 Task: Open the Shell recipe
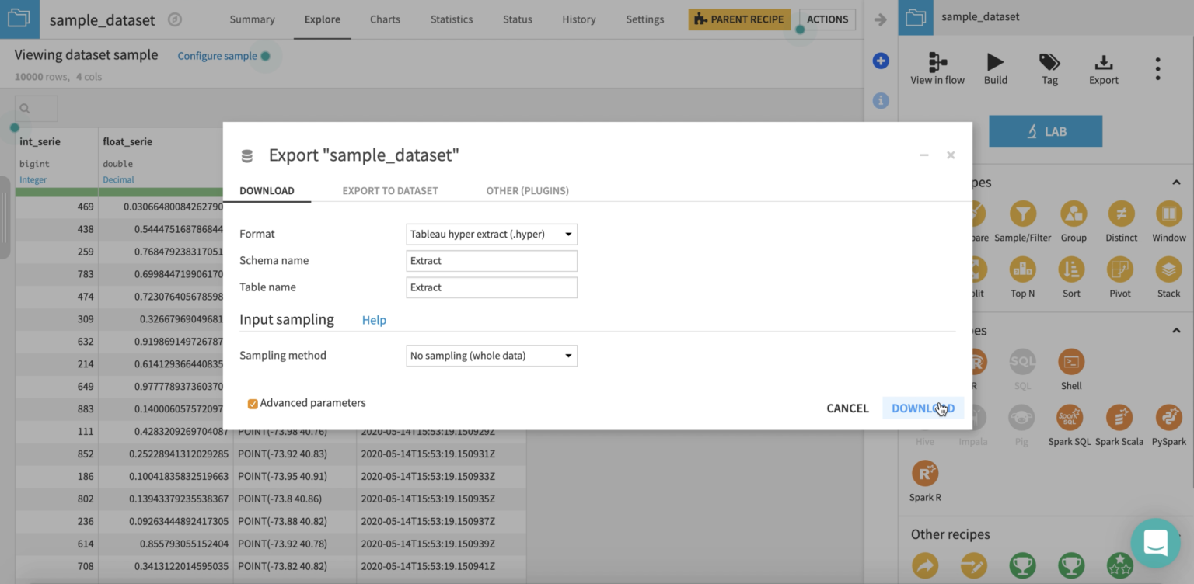pyautogui.click(x=1070, y=363)
